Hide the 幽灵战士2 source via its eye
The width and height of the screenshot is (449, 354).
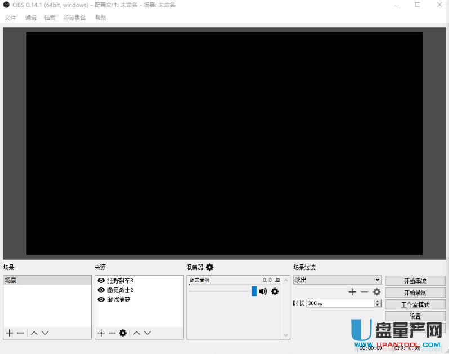[101, 290]
